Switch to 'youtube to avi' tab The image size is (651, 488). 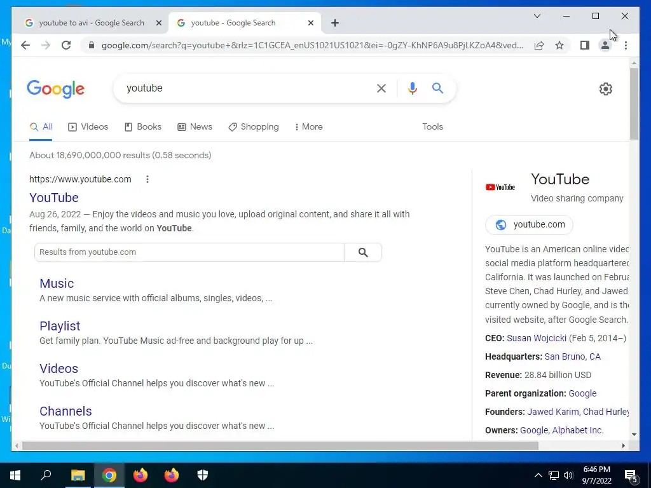tap(90, 23)
